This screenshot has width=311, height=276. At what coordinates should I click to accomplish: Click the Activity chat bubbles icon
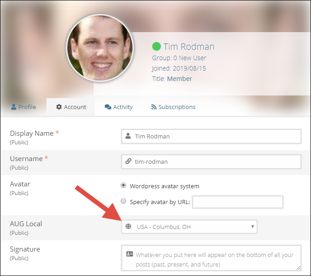tap(108, 107)
